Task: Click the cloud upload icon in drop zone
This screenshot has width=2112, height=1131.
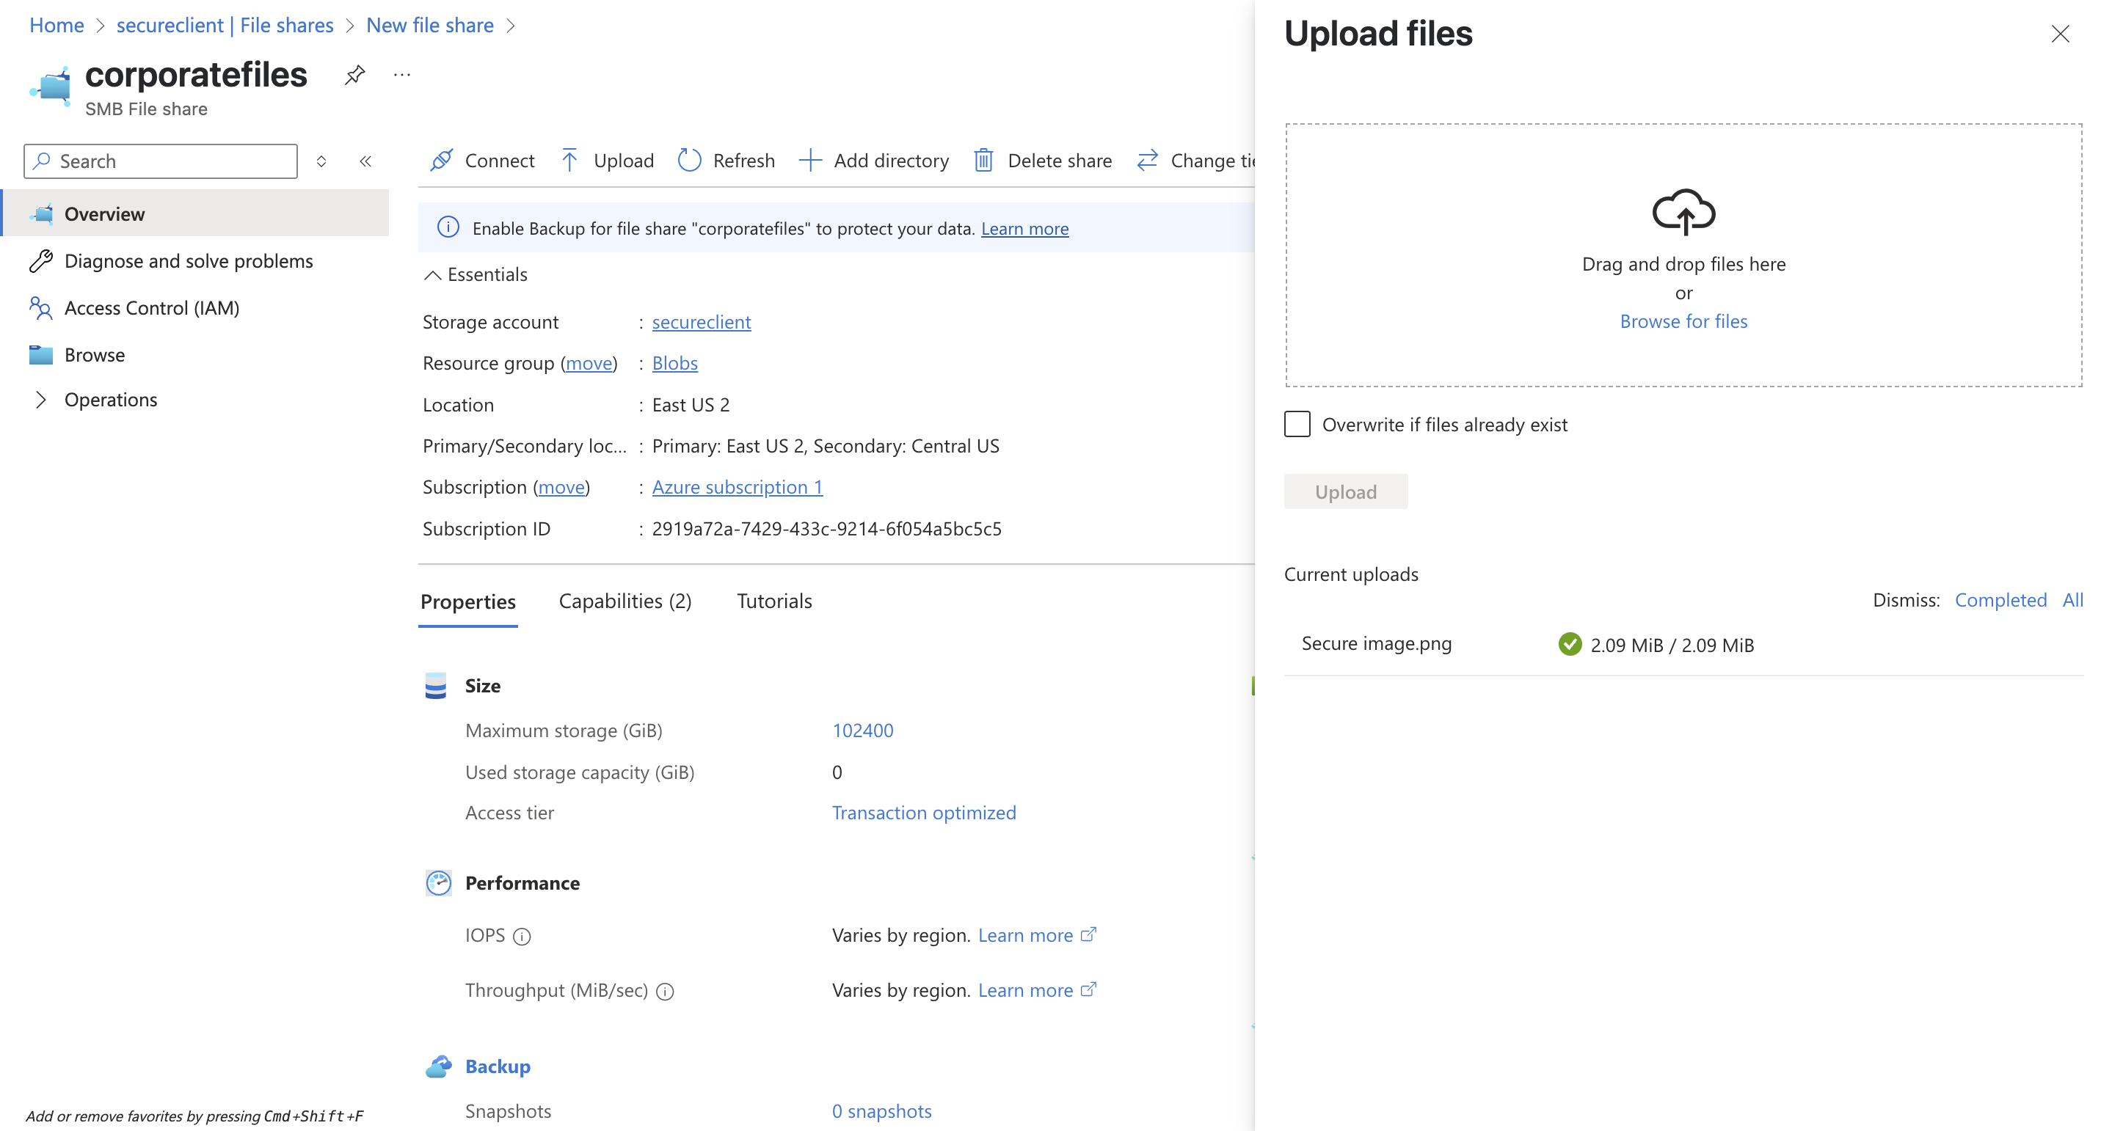Action: 1683,211
